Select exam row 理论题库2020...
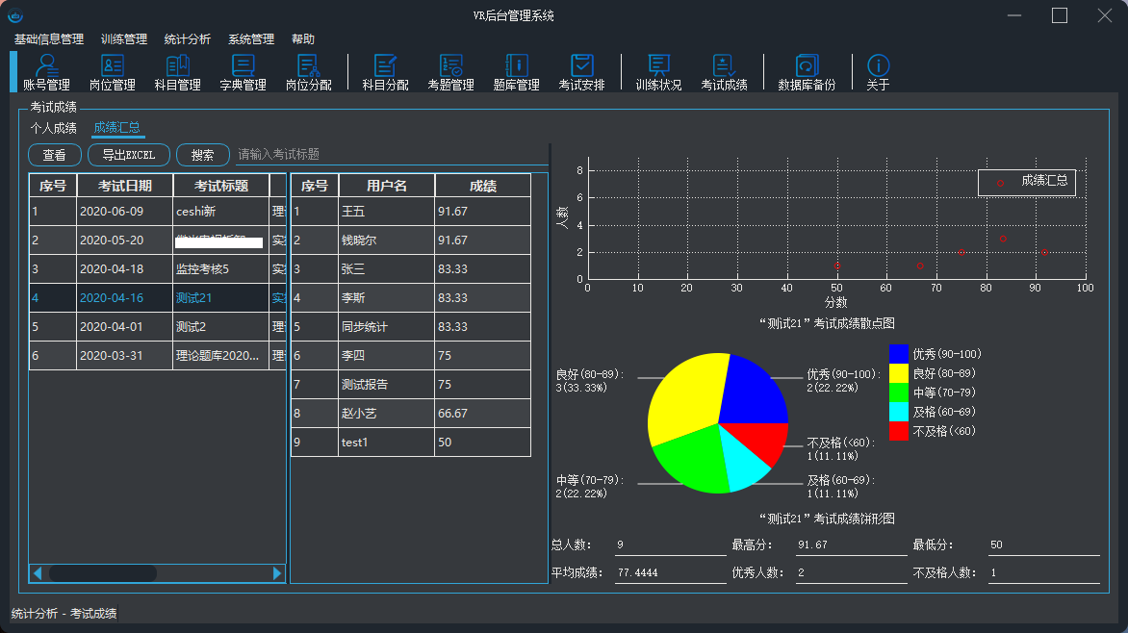Screen dimensions: 1128x633 158,355
